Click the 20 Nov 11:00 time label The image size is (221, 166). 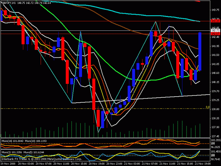[61, 164]
